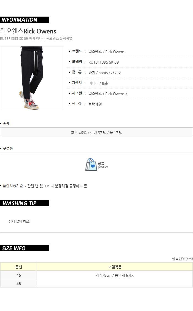Screen dimensions: 193x311
Task: Click the 옵션 column header
Action: (18, 267)
